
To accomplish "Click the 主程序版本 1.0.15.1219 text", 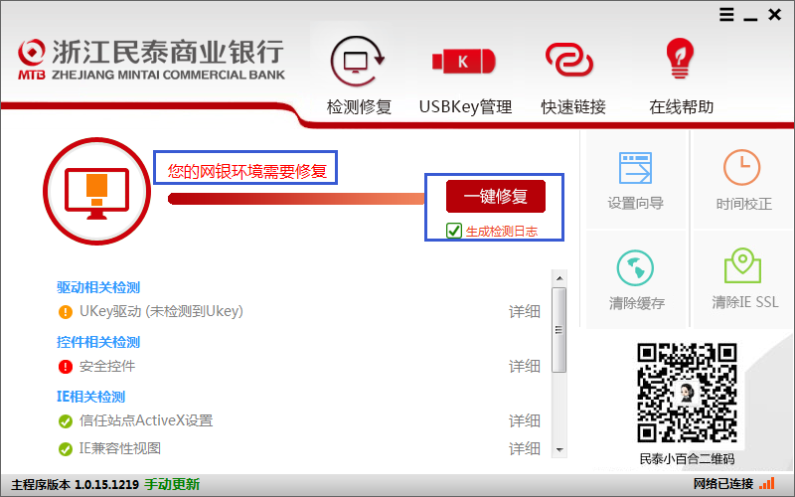I will point(76,484).
